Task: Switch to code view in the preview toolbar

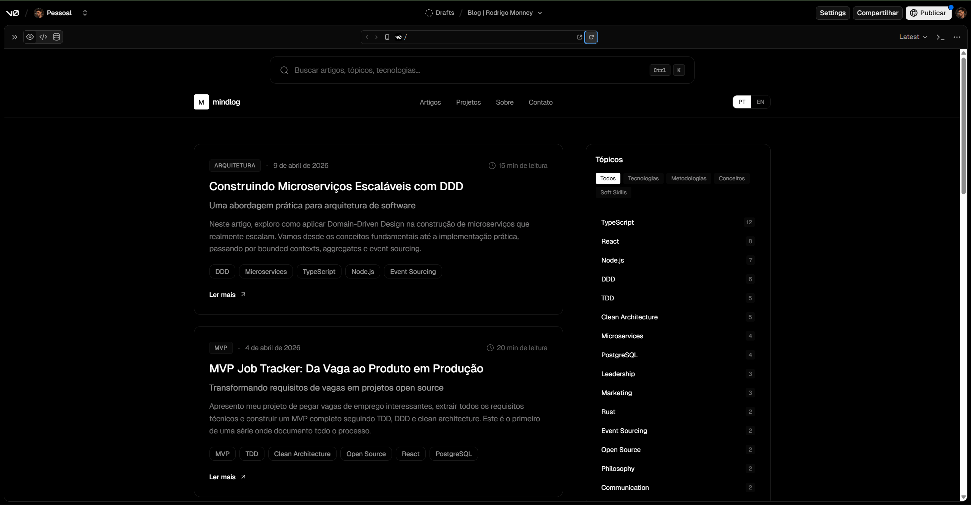Action: click(43, 37)
